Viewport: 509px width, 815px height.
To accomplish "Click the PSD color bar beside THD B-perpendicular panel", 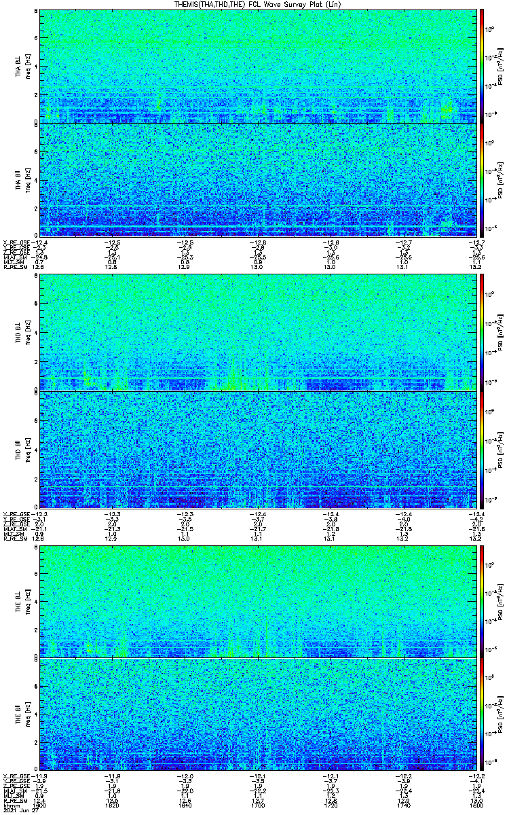I will (482, 334).
